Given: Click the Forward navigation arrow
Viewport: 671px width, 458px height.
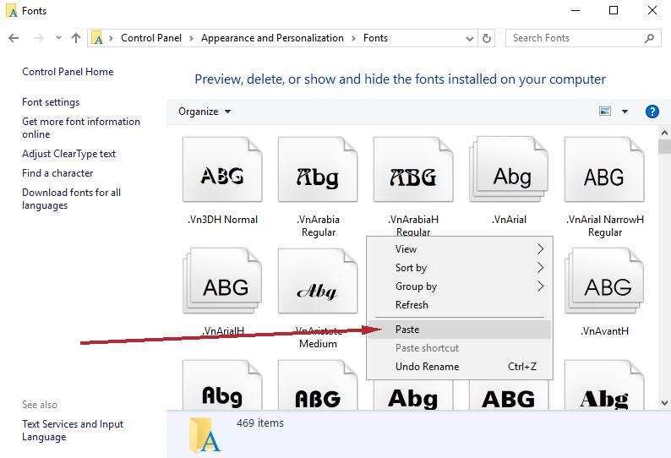Looking at the screenshot, I should 39,38.
